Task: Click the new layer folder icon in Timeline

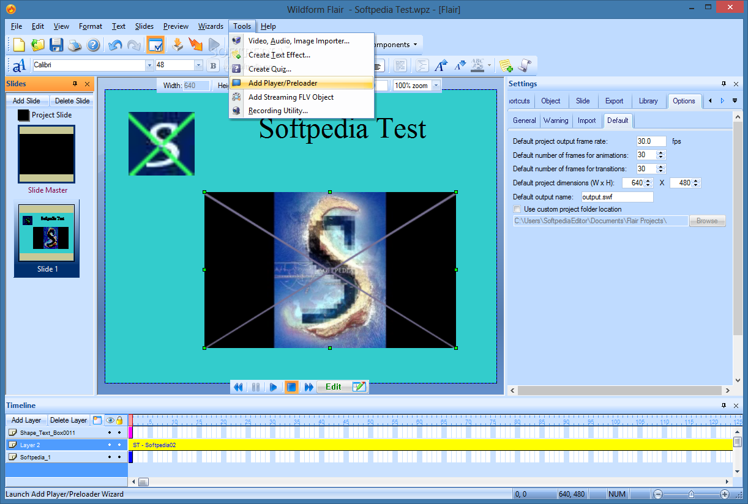Action: click(97, 420)
